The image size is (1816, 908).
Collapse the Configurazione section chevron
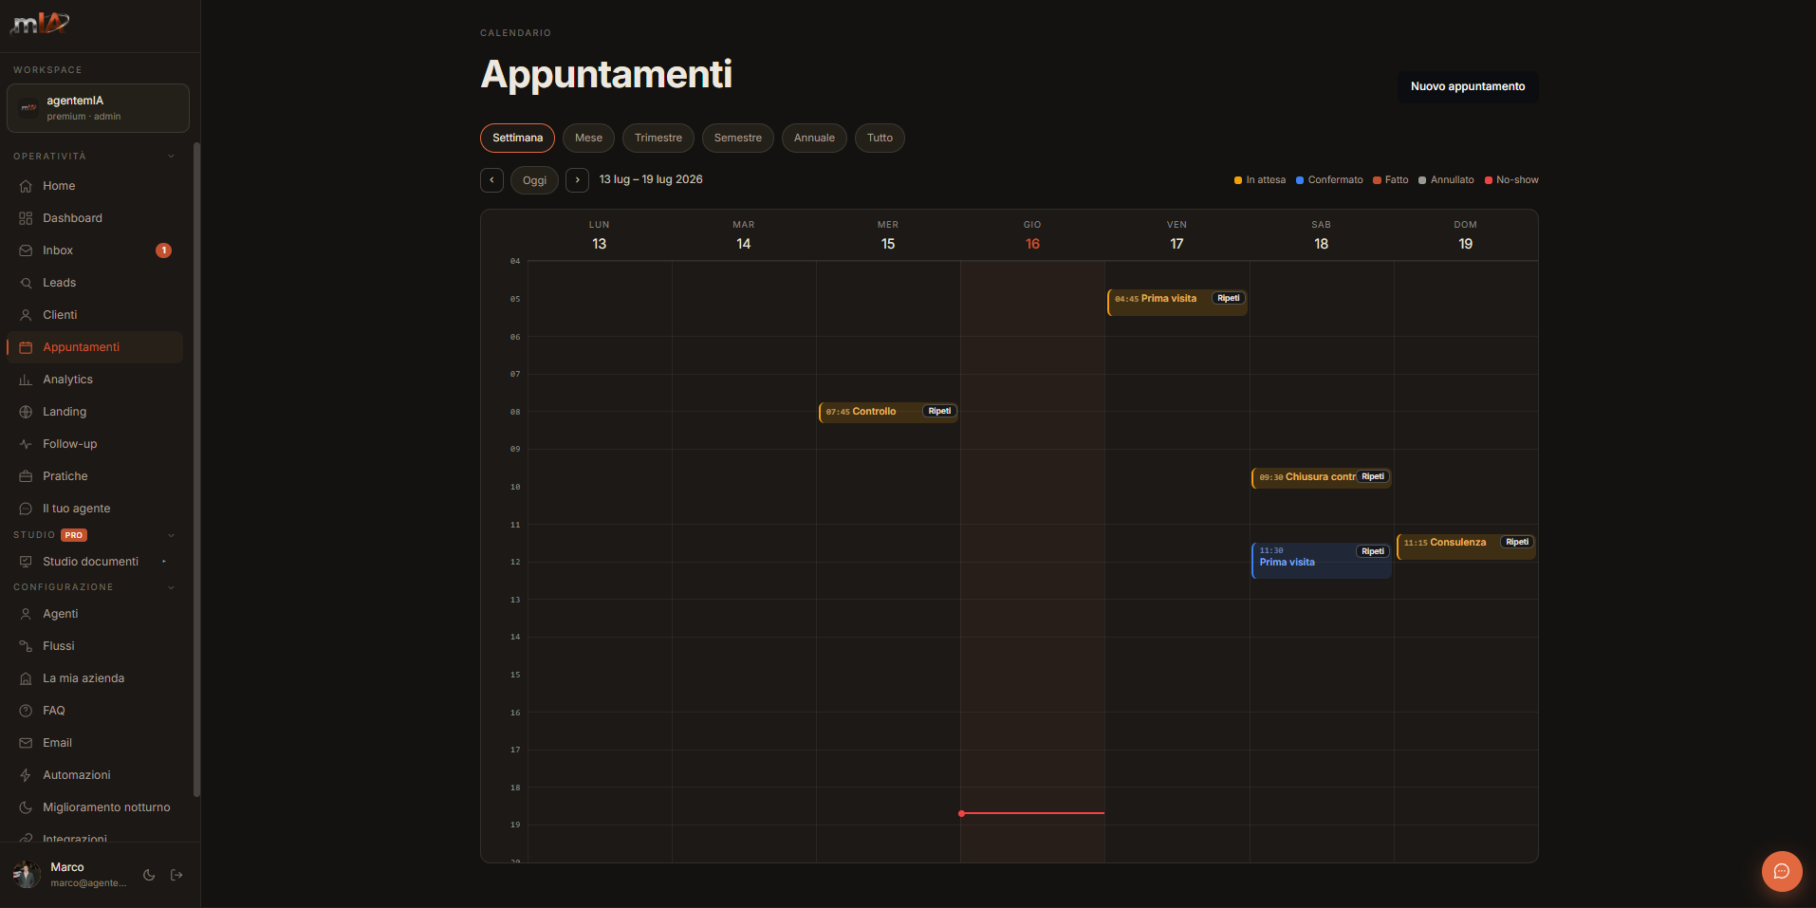click(x=171, y=587)
